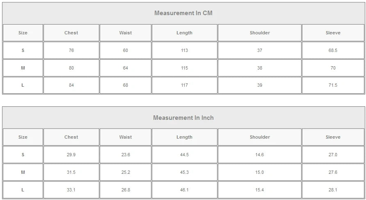
Task: Click size S row label in CM table
Action: pyautogui.click(x=23, y=50)
